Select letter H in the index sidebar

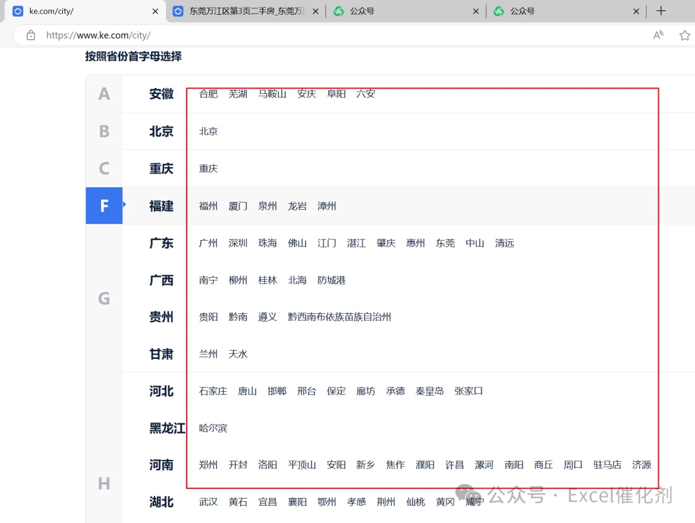tap(104, 484)
